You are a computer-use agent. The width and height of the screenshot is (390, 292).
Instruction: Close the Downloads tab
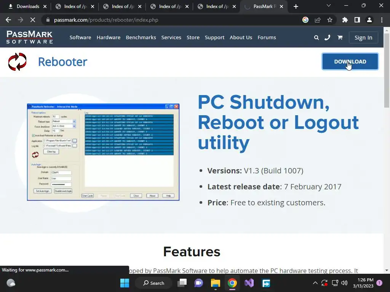click(45, 6)
